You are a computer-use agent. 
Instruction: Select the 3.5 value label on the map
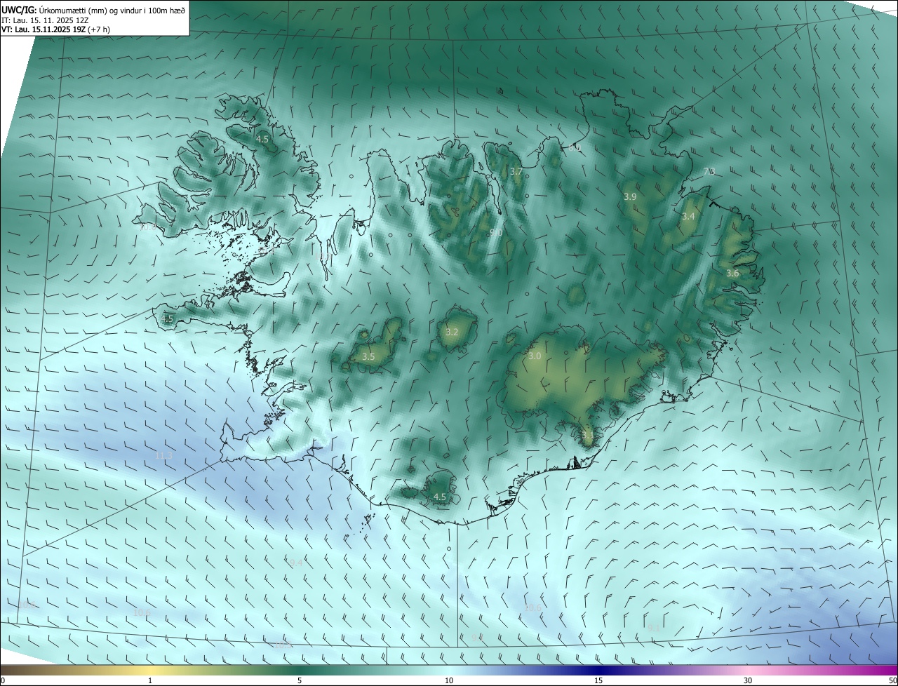(x=368, y=357)
